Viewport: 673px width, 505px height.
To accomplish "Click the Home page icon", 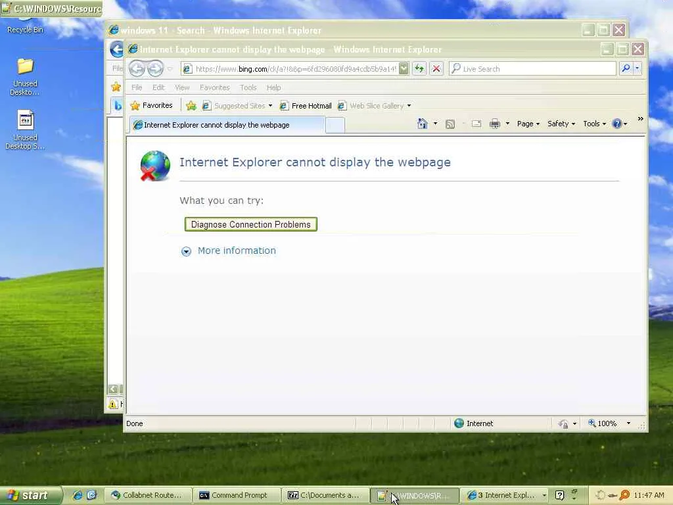I will 423,124.
